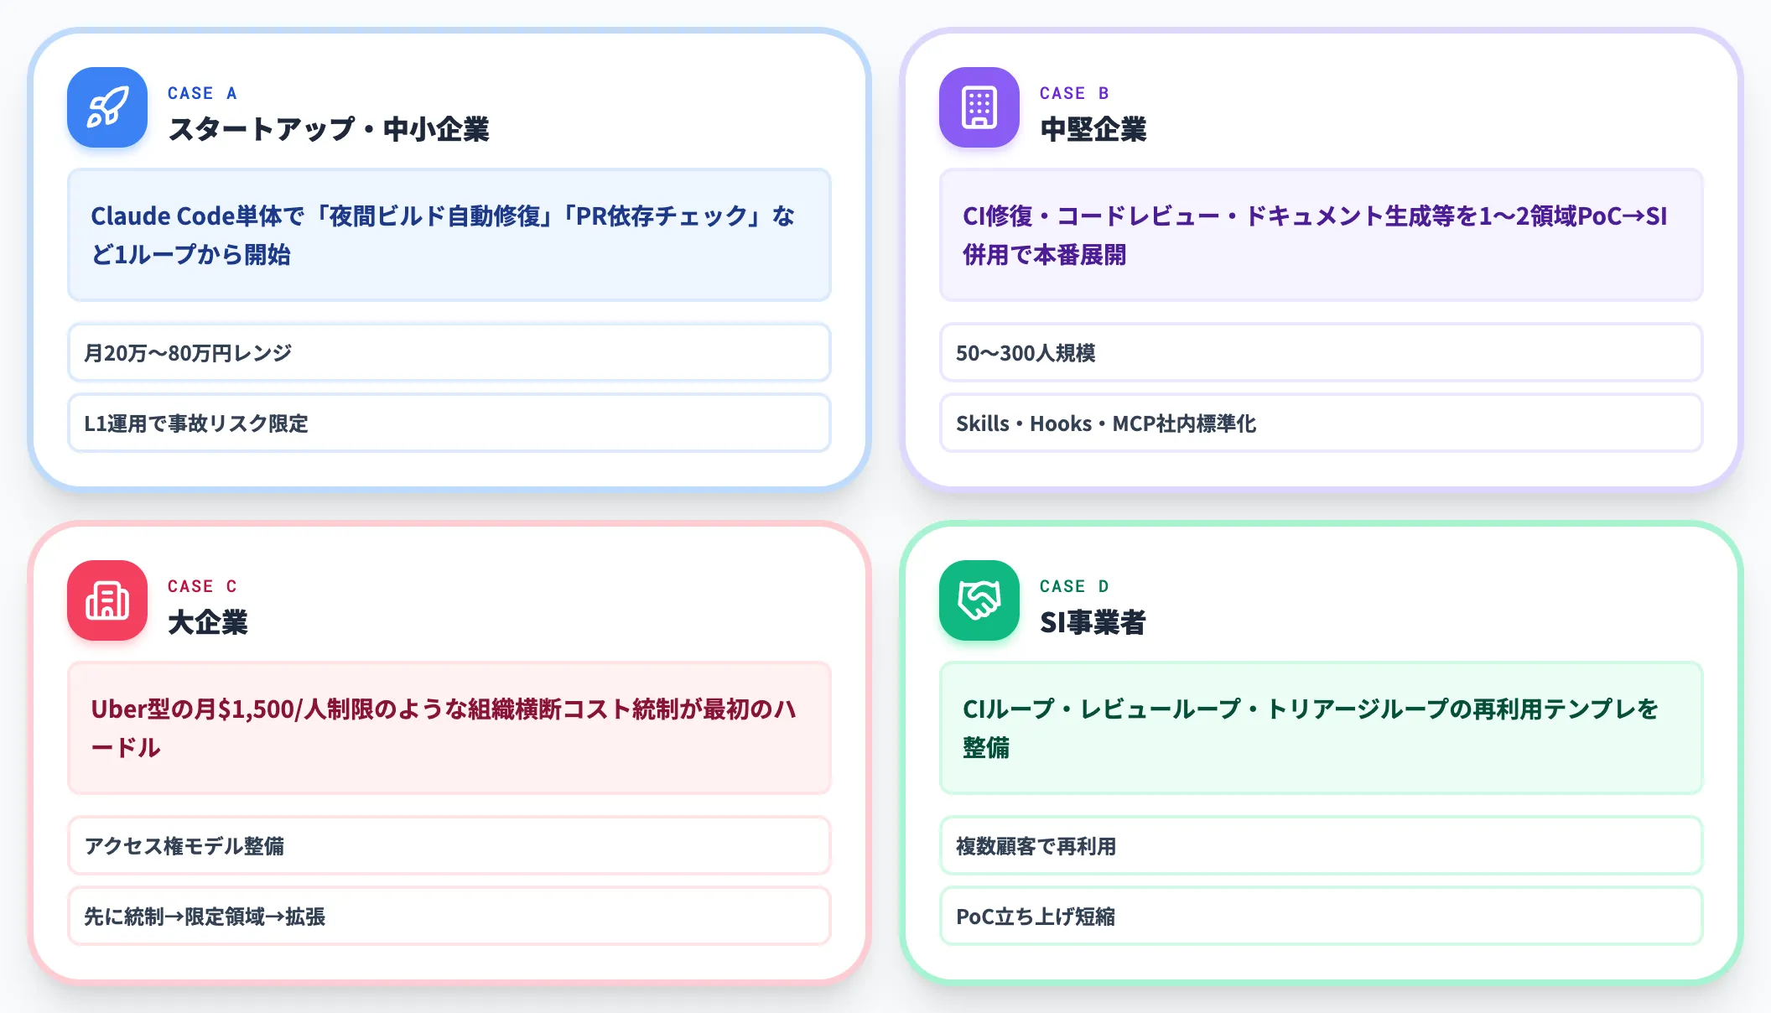Click the CIループ・レビューループ summary box
Viewport: 1771px width, 1013px height.
coord(1322,728)
